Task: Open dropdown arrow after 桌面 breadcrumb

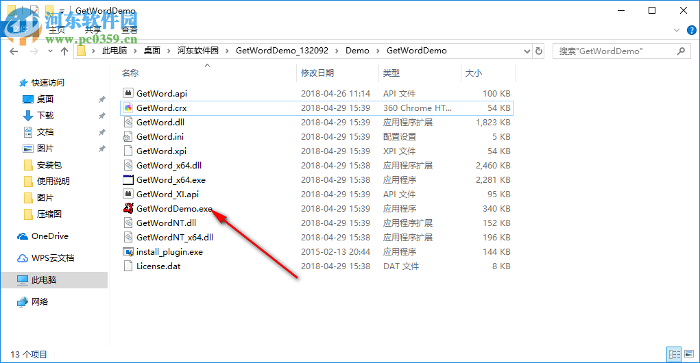Action: 169,51
